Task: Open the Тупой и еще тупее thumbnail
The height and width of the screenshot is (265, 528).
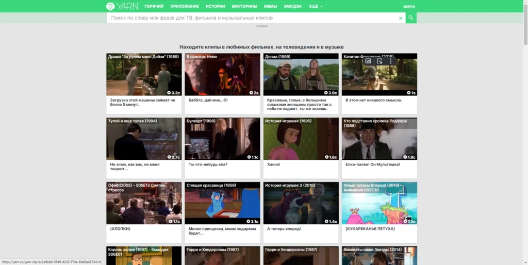Action: click(144, 139)
